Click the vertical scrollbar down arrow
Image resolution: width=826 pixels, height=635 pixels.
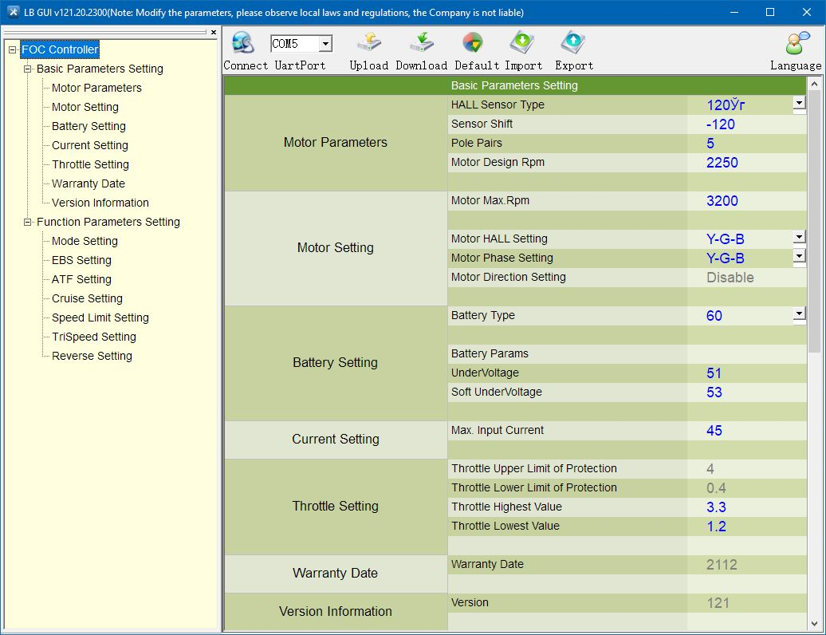(814, 623)
